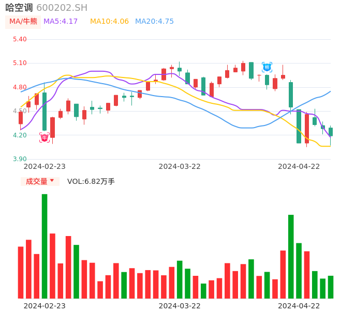355x313 pixels.
Task: Click the 600202.SH stock code
Action: pyautogui.click(x=62, y=8)
